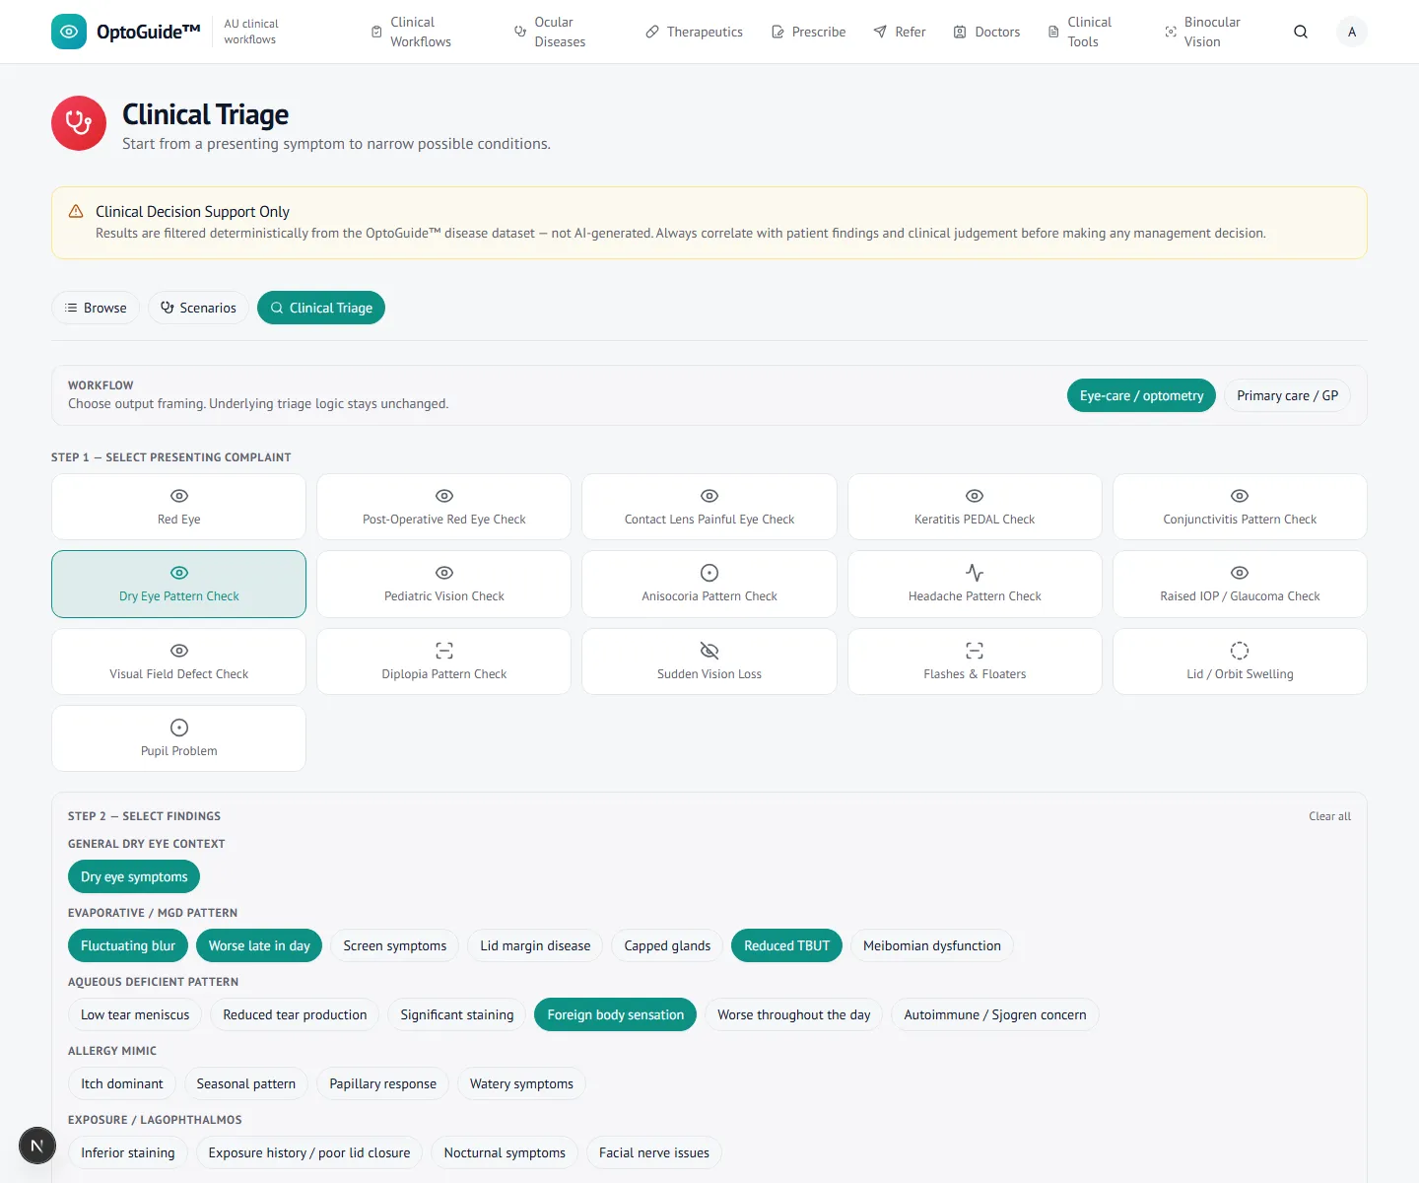Select Worse throughout the day chip
This screenshot has height=1183, width=1419.
794,1014
